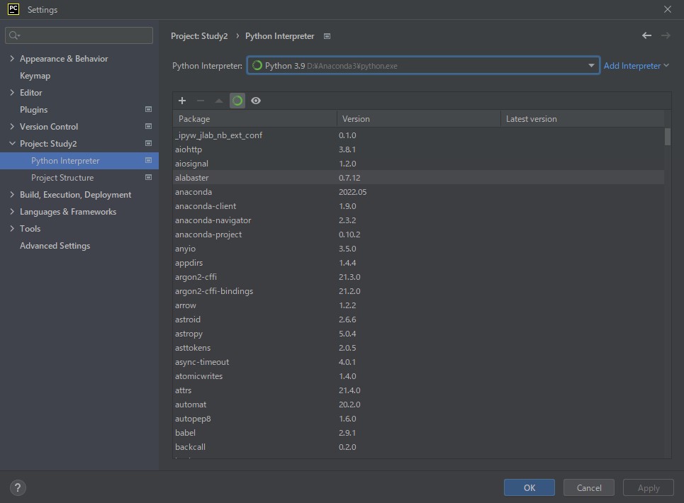Click the uninstall package minus icon
Viewport: 684px width, 503px height.
coord(200,101)
